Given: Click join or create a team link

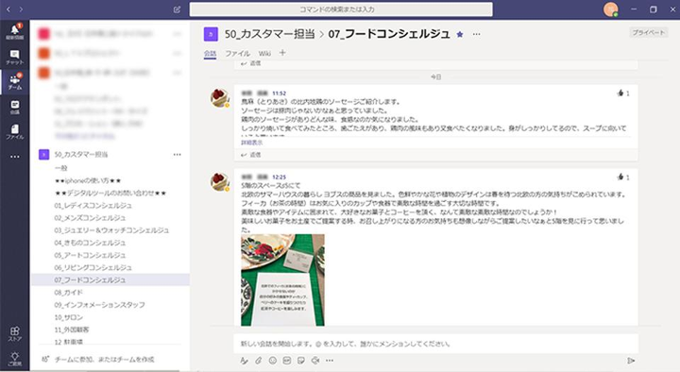Looking at the screenshot, I should (x=104, y=359).
